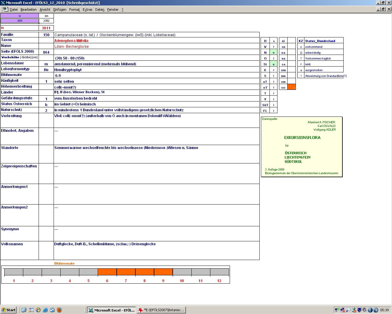The width and height of the screenshot is (392, 314).
Task: Select the green 'v' cell for N
Action: coord(273,52)
